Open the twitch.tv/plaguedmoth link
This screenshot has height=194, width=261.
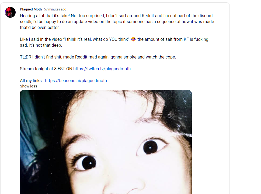[102, 69]
